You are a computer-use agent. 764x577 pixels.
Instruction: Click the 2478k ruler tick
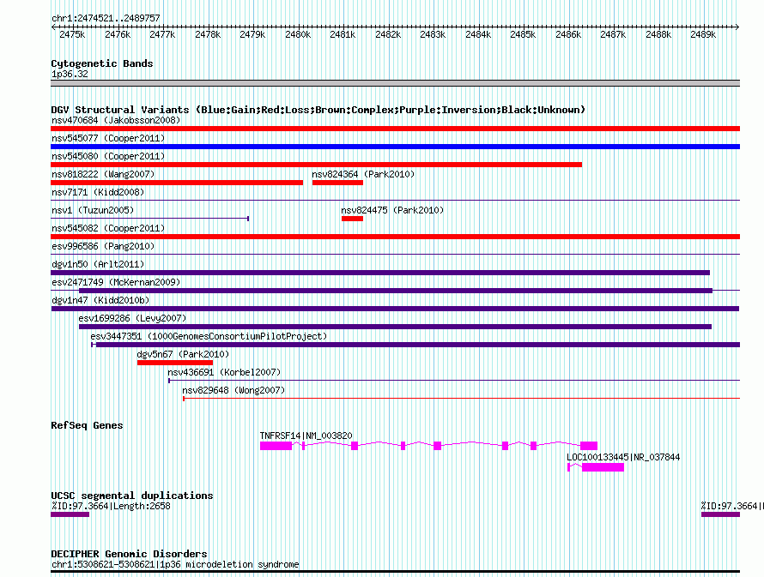[x=208, y=34]
